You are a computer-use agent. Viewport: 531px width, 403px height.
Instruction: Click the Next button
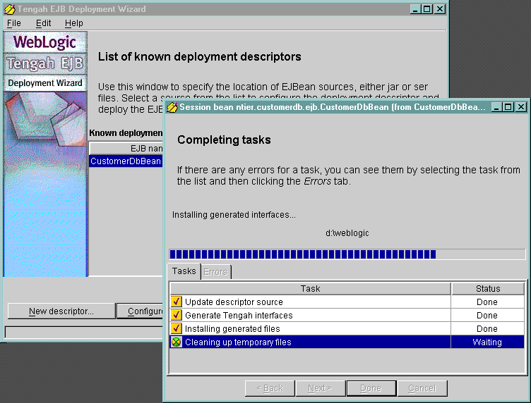coord(320,388)
